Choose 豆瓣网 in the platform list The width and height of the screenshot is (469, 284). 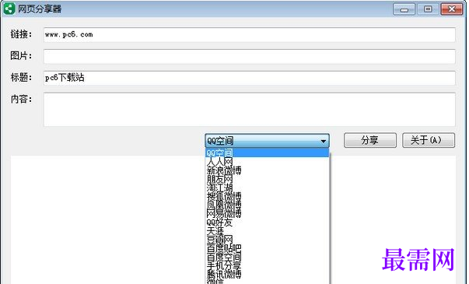pyautogui.click(x=267, y=240)
